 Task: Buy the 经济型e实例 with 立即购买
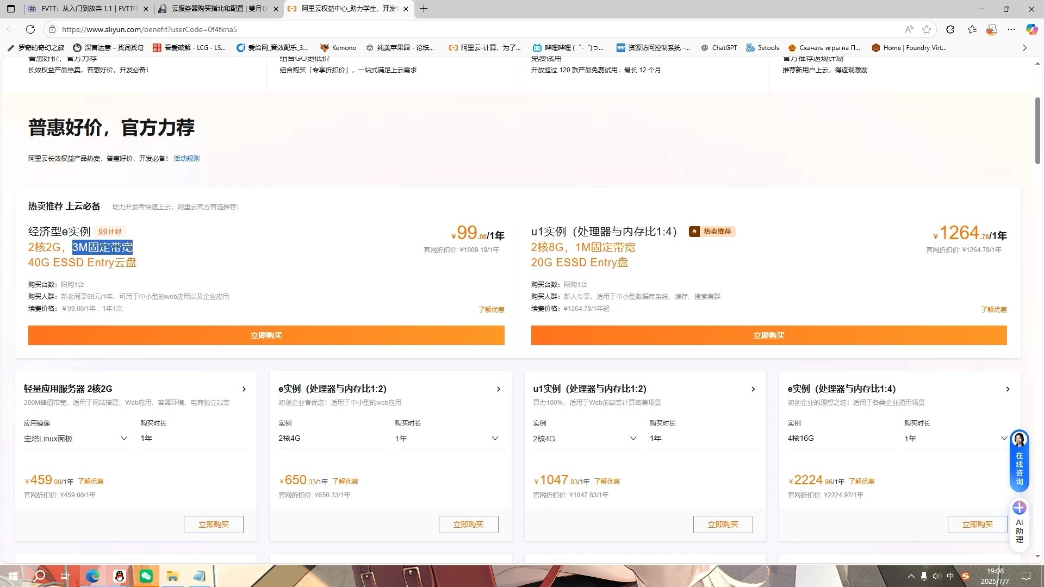pos(266,335)
